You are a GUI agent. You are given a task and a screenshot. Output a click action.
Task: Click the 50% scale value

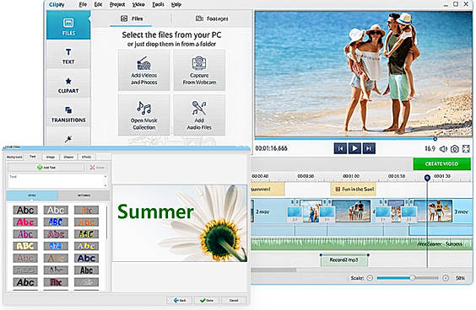(x=460, y=278)
